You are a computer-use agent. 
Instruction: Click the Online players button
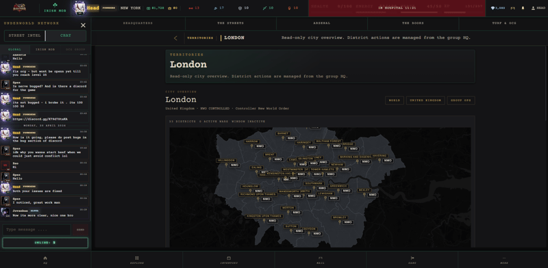click(x=45, y=243)
